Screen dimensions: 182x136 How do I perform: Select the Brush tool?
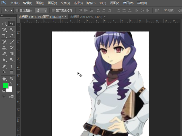tap(12, 42)
